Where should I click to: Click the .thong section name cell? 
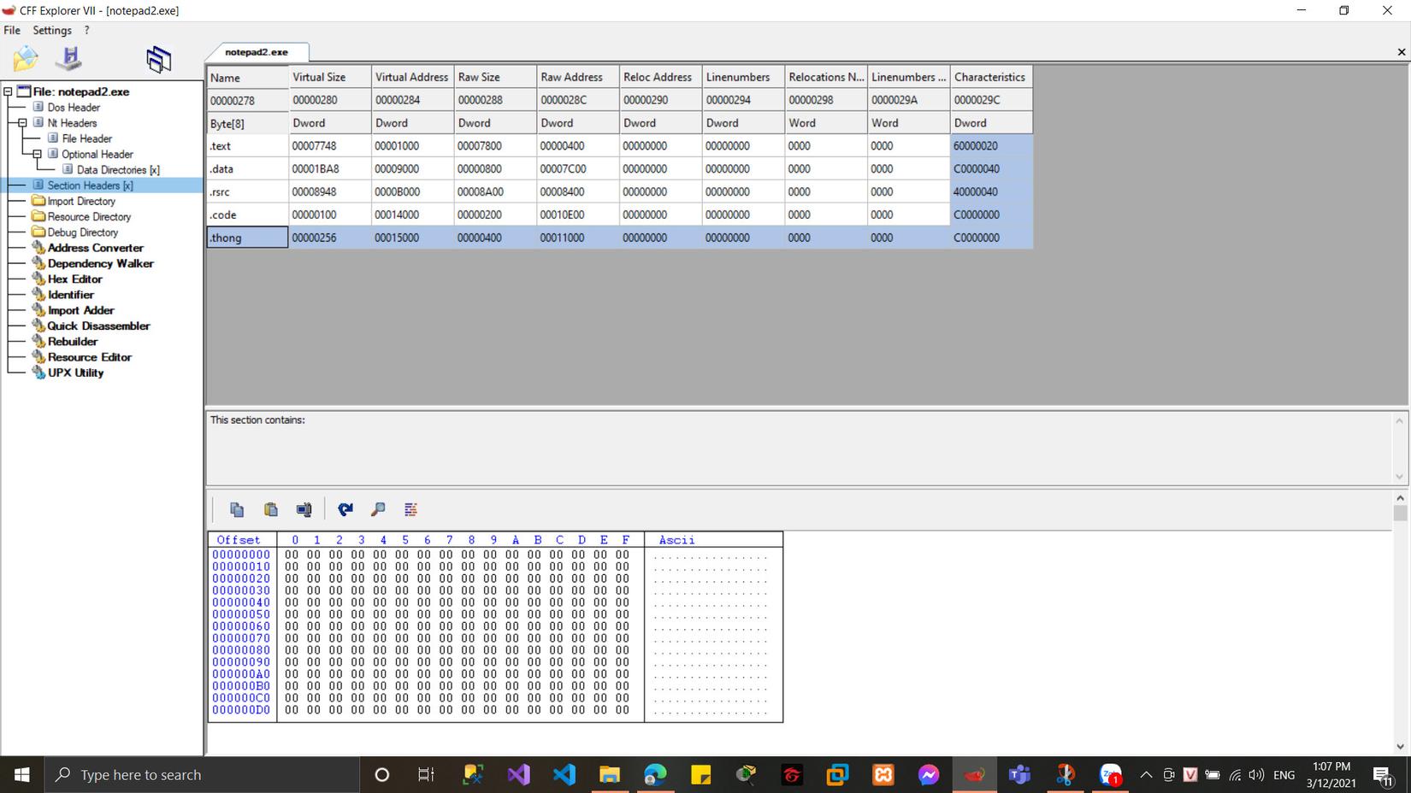[x=248, y=238]
